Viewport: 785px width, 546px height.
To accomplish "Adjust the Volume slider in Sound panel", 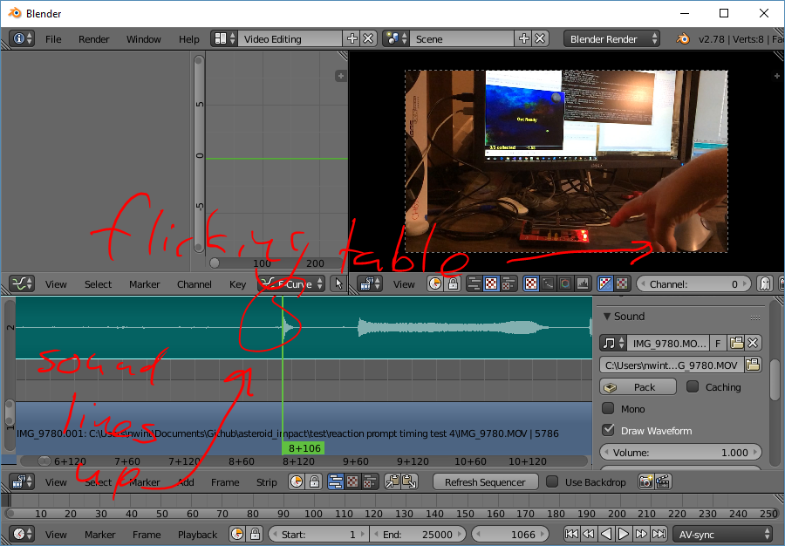I will click(x=681, y=452).
